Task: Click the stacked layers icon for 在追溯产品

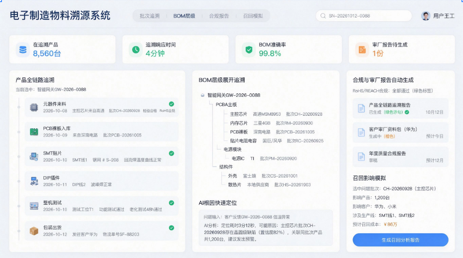Action: [x=23, y=49]
